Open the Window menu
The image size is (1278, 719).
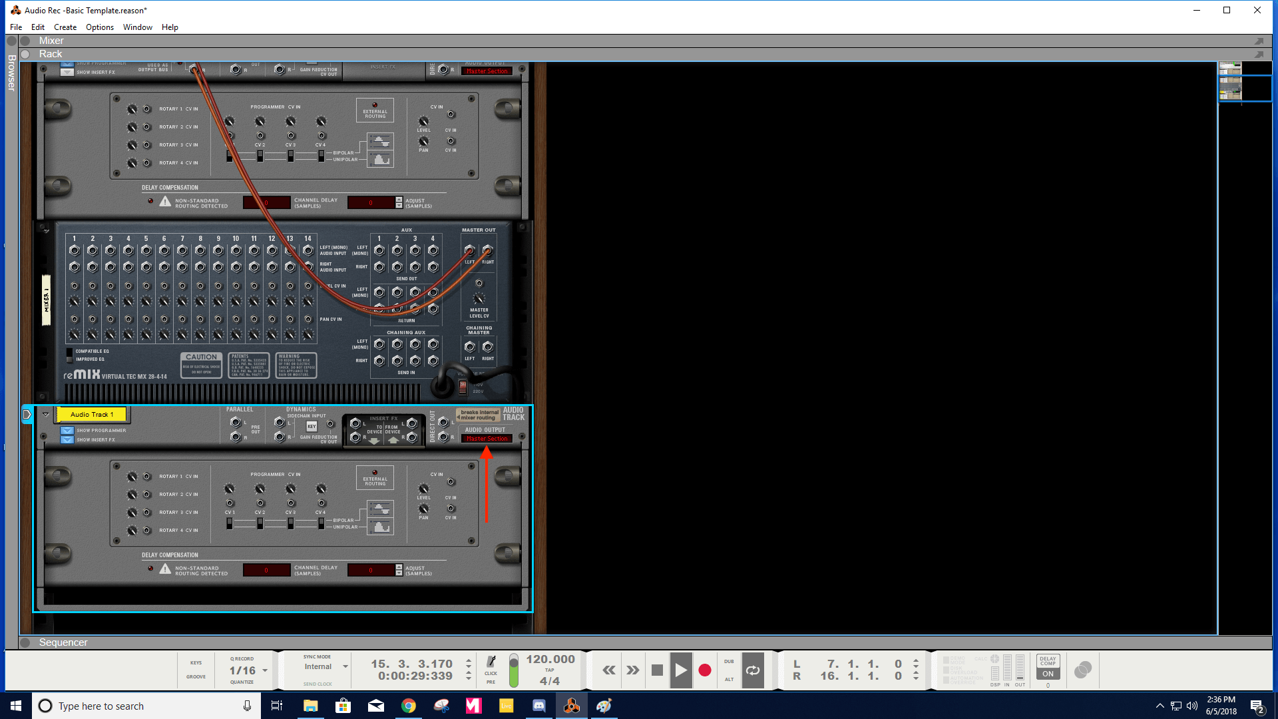[x=138, y=27]
